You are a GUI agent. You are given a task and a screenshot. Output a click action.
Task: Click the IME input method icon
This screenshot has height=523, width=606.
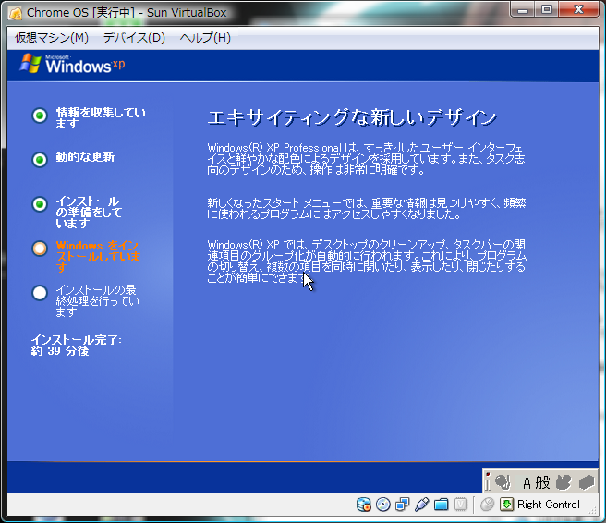coord(503,481)
